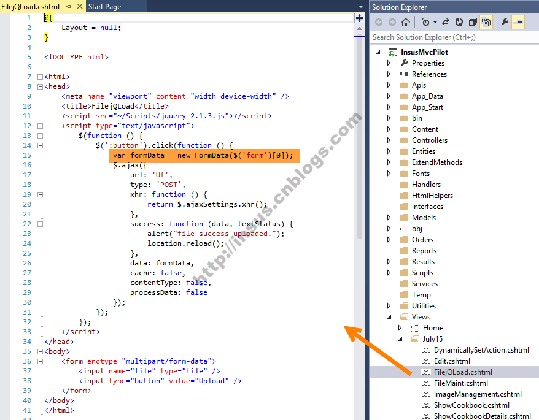The height and width of the screenshot is (420, 539).
Task: Collapse the form element outline at line 36
Action: coord(41,361)
